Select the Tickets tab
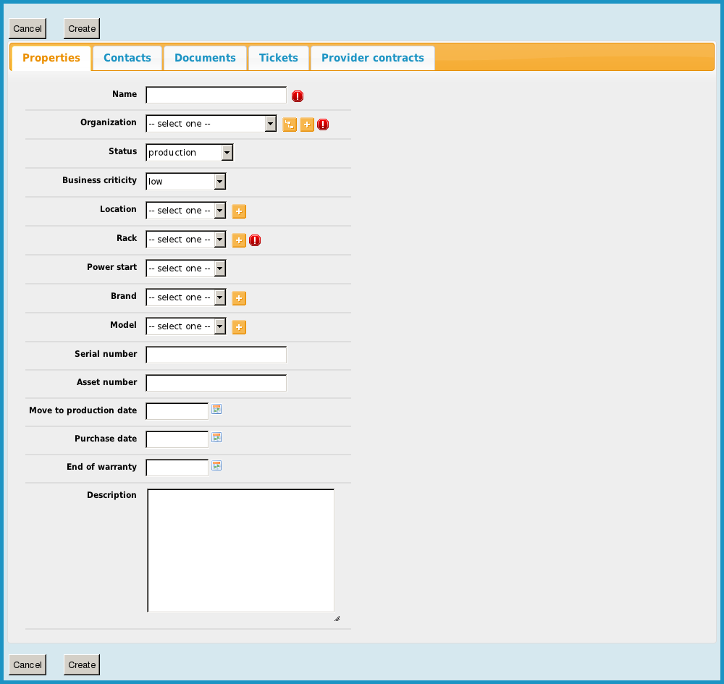This screenshot has width=724, height=684. pyautogui.click(x=278, y=58)
